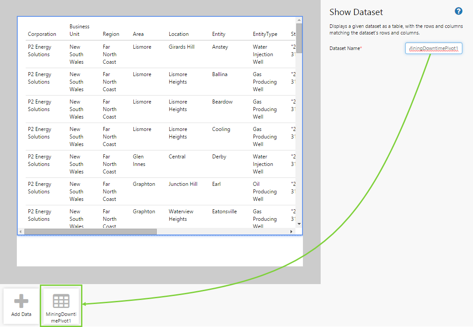
Task: Select the Junction Hill location cell
Action: coord(183,184)
